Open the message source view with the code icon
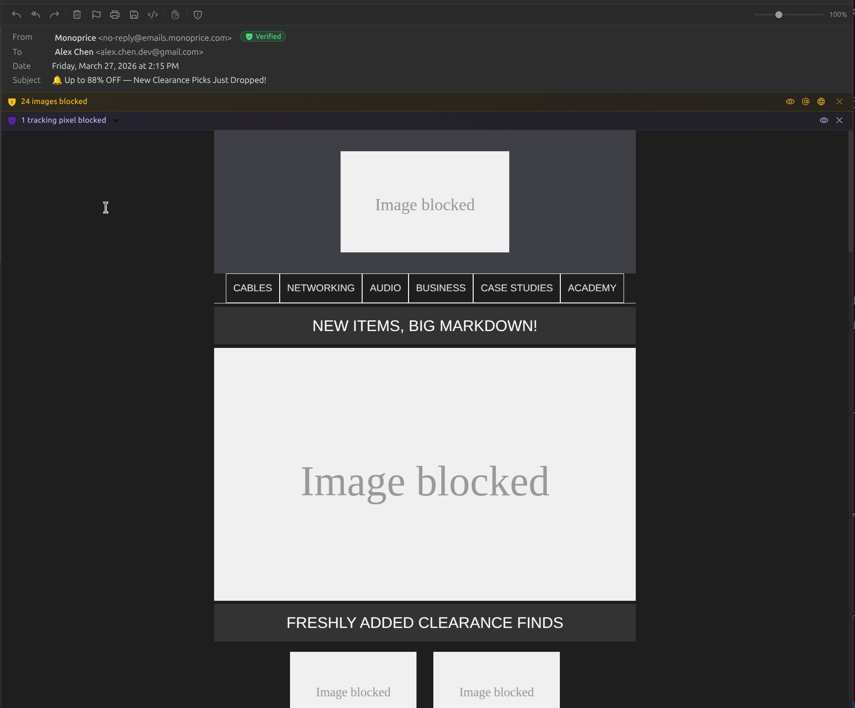Image resolution: width=855 pixels, height=708 pixels. pyautogui.click(x=152, y=15)
